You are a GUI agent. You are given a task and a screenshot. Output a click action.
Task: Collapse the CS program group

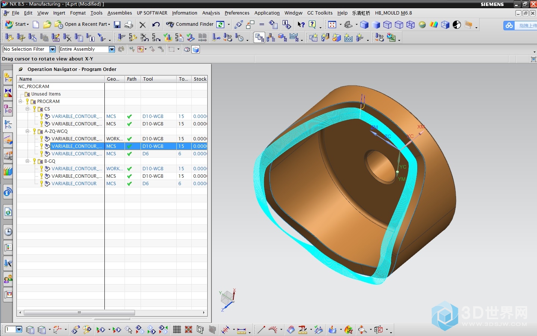tap(28, 109)
